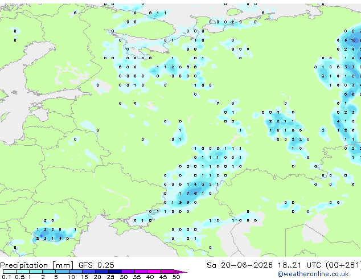The height and width of the screenshot is (279, 361).
Task: Pick the legend color between 5 and 10
Action: pyautogui.click(x=62, y=272)
